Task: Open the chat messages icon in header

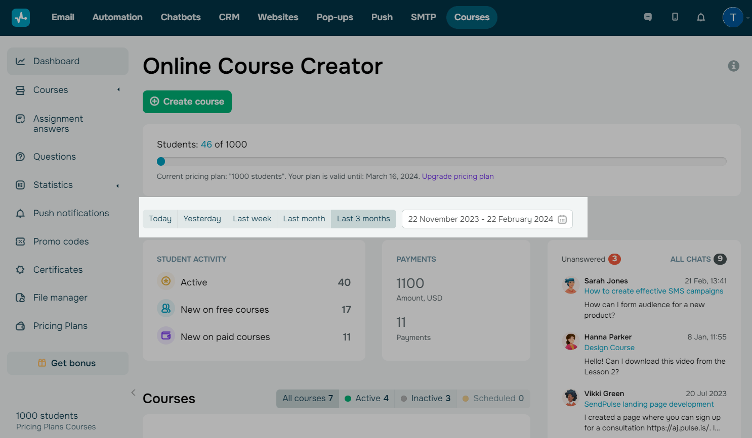Action: 648,17
